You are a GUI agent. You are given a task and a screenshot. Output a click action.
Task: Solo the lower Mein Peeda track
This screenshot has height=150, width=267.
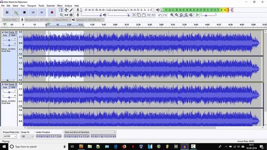(13, 87)
